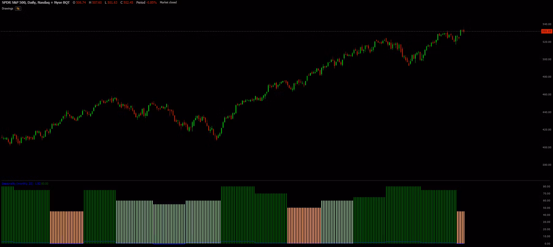Click the SPDR S&P 500 chart title

click(36, 2)
